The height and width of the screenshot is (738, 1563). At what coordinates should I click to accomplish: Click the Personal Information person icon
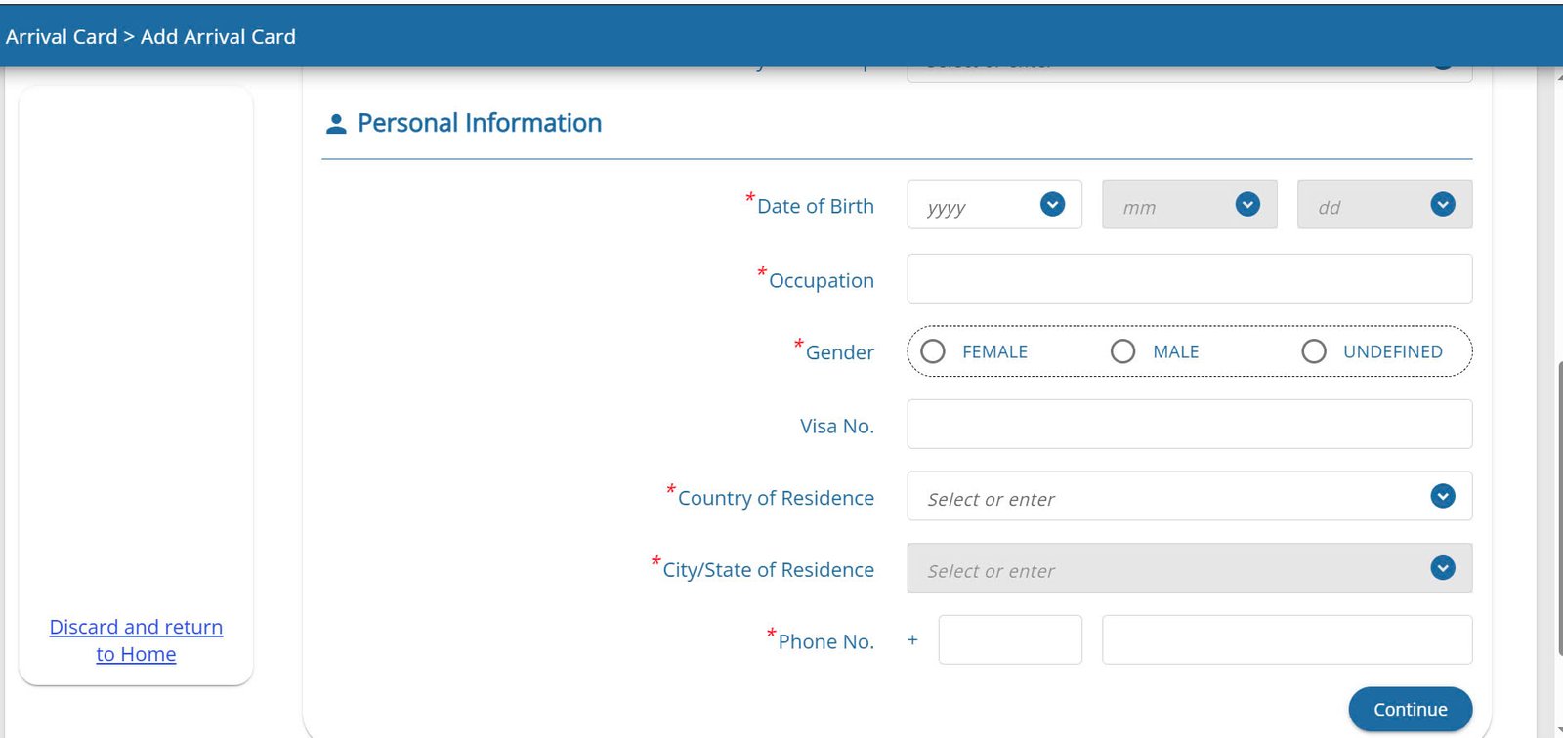[x=336, y=124]
